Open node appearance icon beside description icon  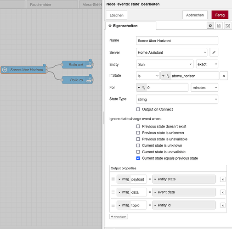(x=227, y=26)
